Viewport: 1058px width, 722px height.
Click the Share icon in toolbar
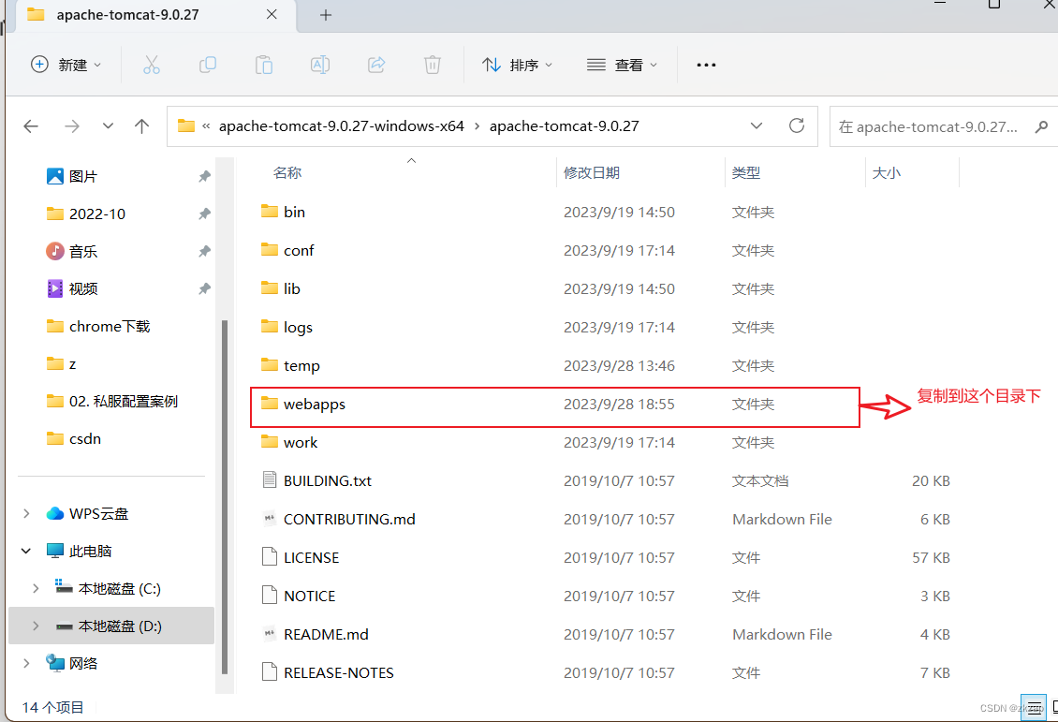[x=376, y=65]
